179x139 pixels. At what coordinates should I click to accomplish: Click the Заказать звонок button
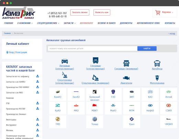pyautogui.click(x=80, y=12)
